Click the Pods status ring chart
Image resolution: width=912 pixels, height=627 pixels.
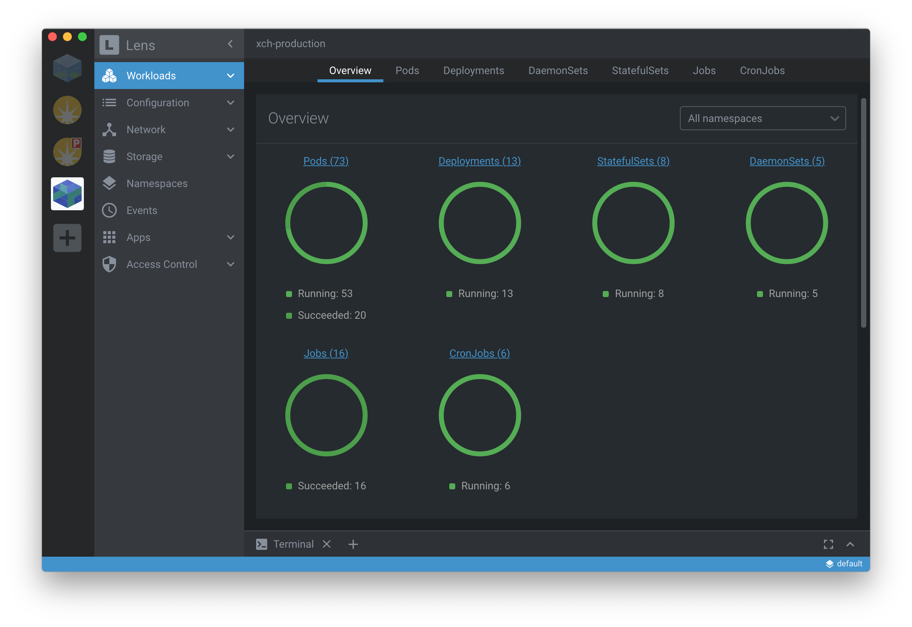click(326, 223)
